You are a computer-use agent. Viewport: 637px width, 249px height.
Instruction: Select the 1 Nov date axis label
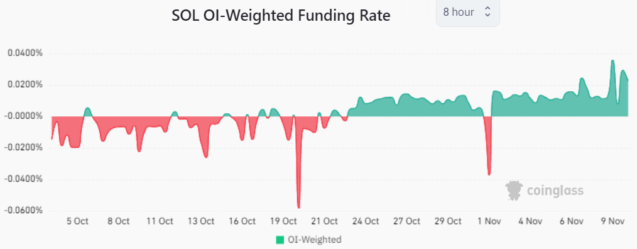point(489,221)
